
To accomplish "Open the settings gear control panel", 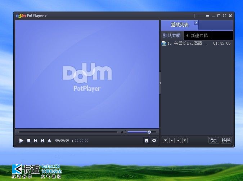I will click(x=154, y=141).
